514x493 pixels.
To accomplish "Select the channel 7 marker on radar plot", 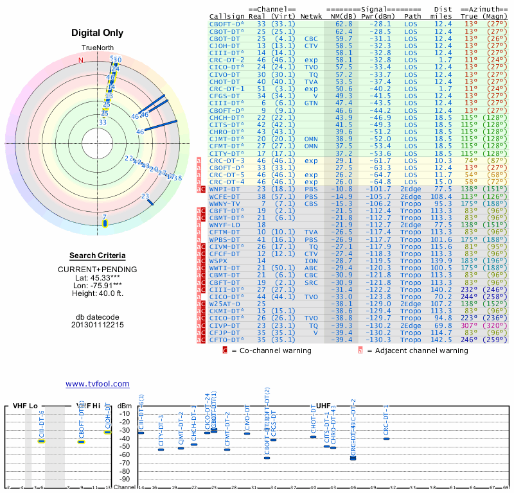I will click(105, 223).
